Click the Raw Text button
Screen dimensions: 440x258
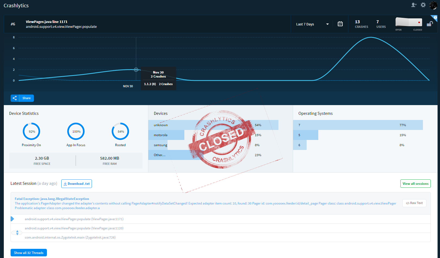(414, 203)
